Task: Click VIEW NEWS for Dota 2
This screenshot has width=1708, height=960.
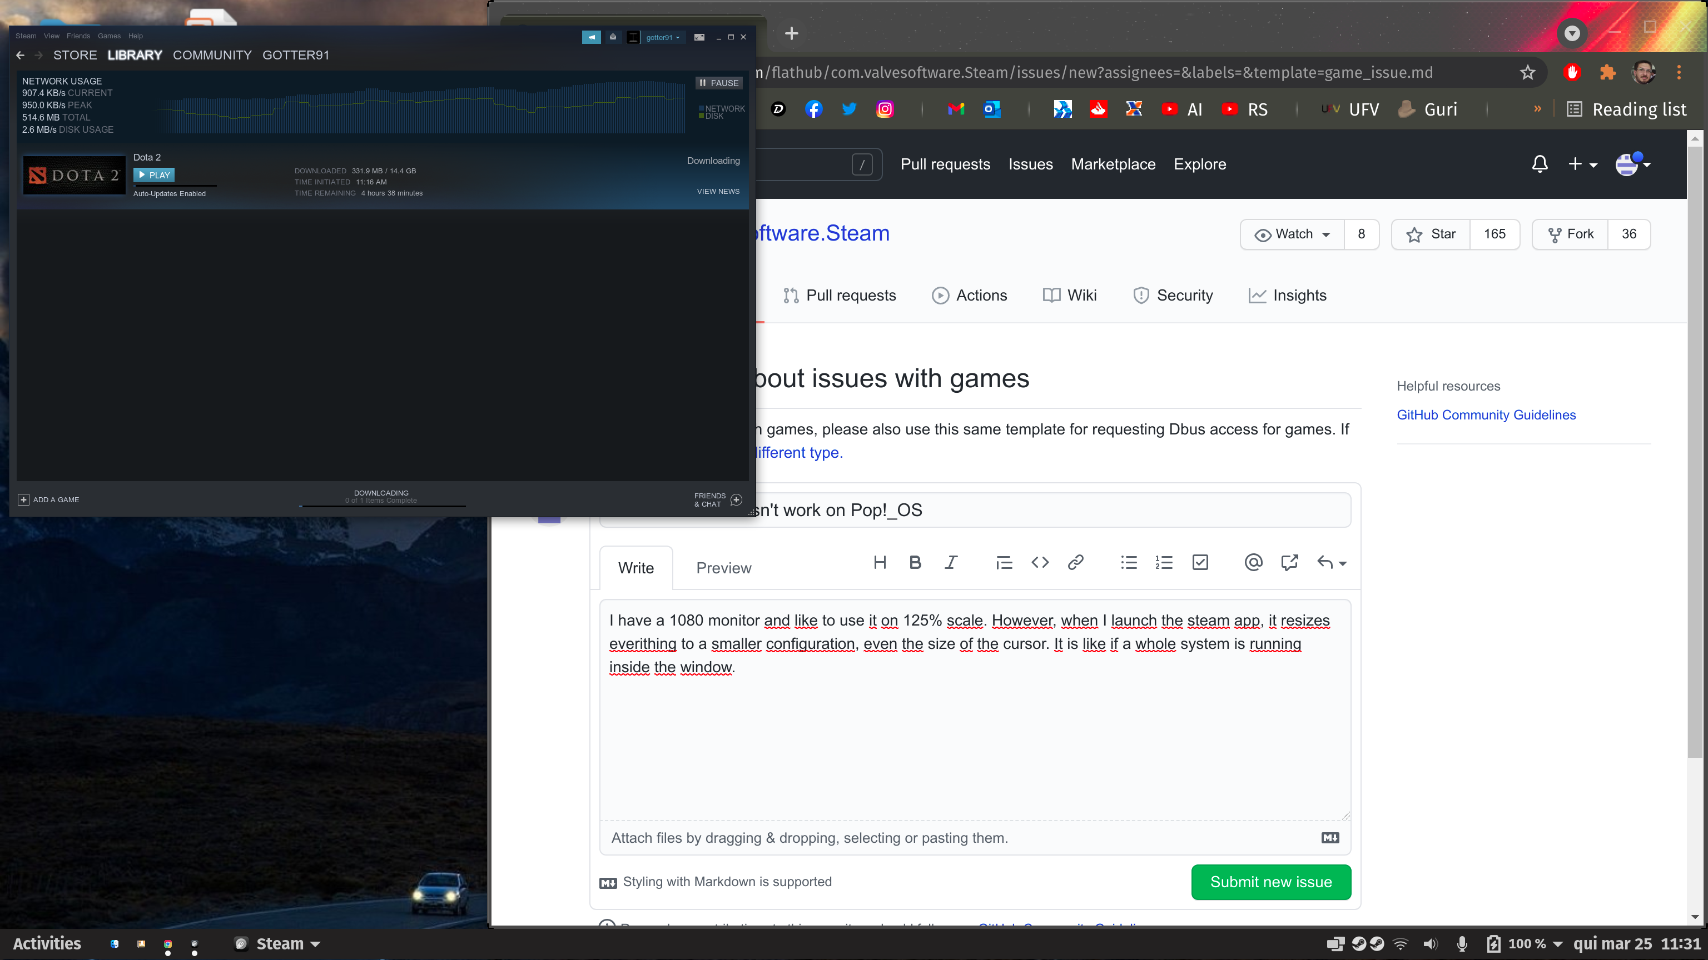Action: coord(718,192)
